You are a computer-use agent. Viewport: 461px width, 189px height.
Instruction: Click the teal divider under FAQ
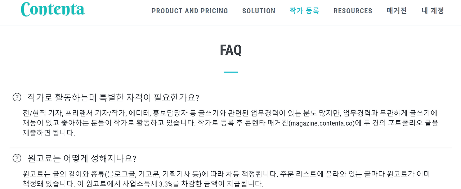tap(230, 72)
